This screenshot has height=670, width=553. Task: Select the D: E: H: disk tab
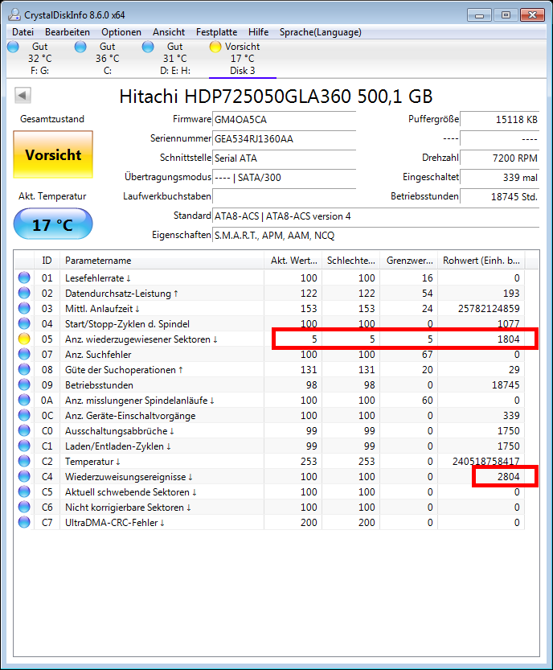pos(174,59)
